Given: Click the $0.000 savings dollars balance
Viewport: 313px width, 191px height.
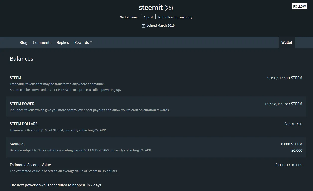Looking at the screenshot, I should click(297, 150).
